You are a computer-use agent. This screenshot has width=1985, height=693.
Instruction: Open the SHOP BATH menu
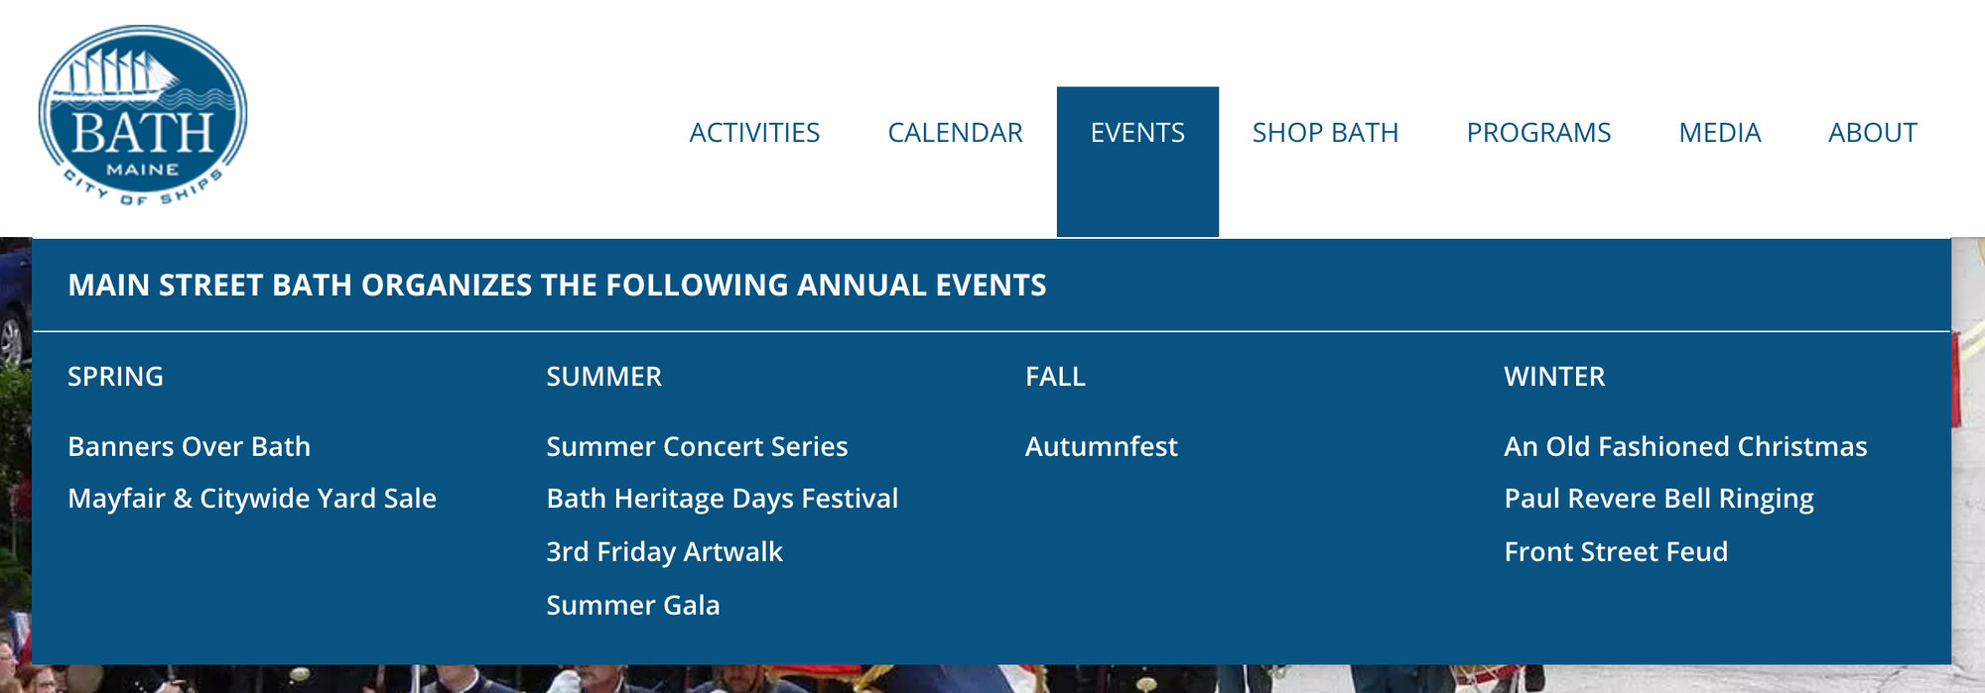pyautogui.click(x=1325, y=132)
